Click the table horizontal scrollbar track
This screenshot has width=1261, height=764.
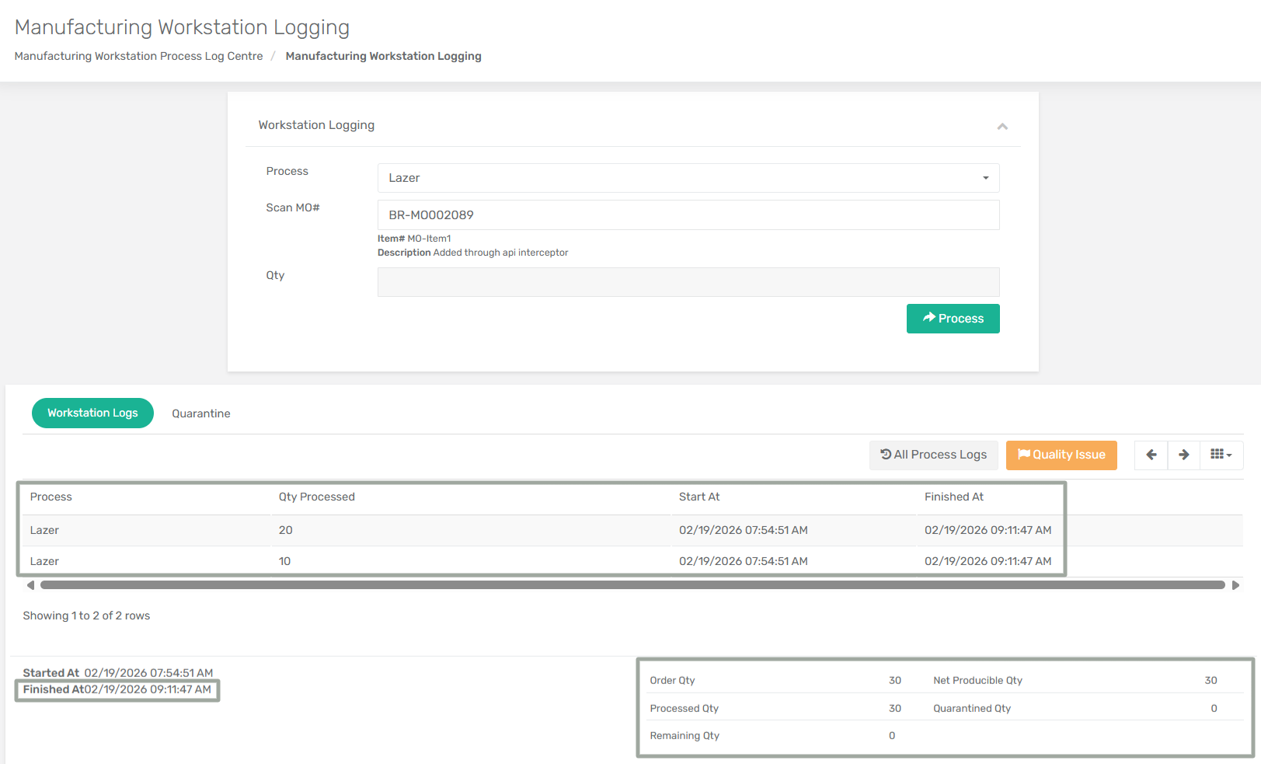[632, 585]
